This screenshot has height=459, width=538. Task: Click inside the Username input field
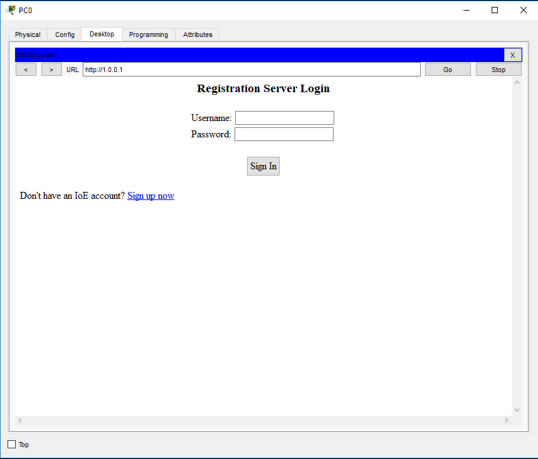[284, 118]
